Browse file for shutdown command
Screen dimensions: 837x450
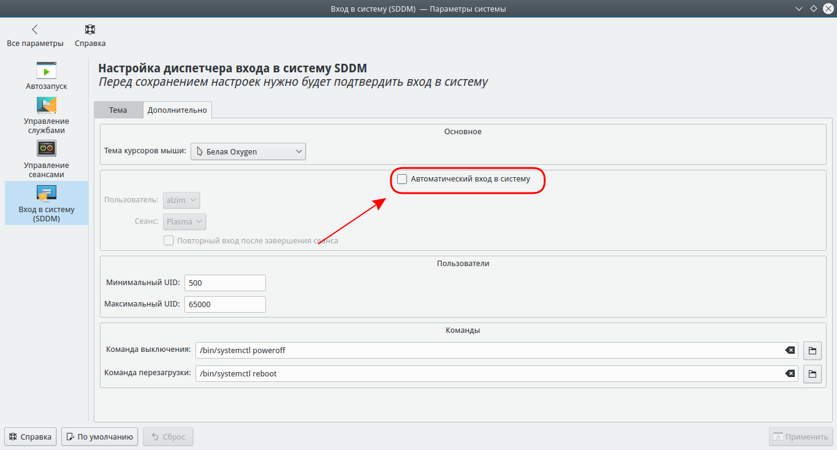[812, 351]
